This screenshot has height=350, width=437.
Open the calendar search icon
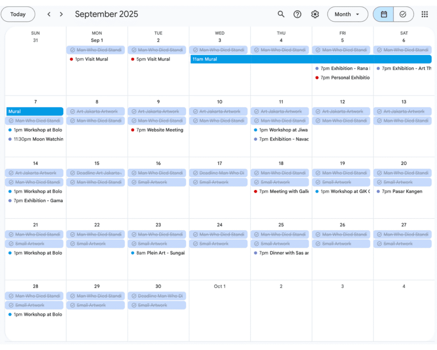pyautogui.click(x=281, y=14)
